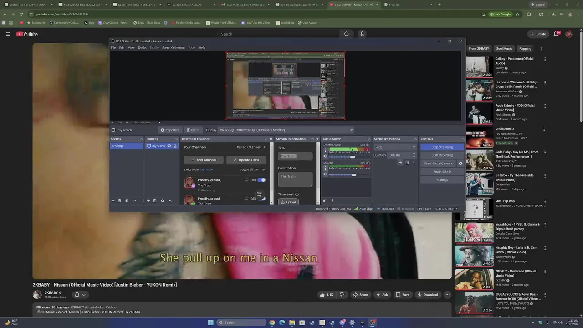Open Chrome icon in the Windows taskbar

tap(272, 323)
